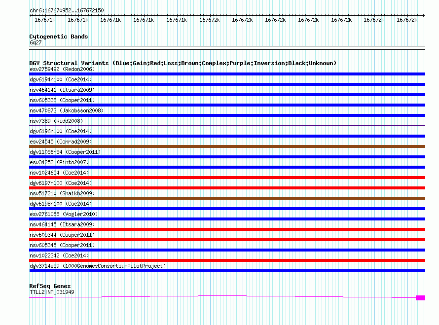
Task: Select the red loss bar for nsv1024654
Action: click(x=227, y=178)
